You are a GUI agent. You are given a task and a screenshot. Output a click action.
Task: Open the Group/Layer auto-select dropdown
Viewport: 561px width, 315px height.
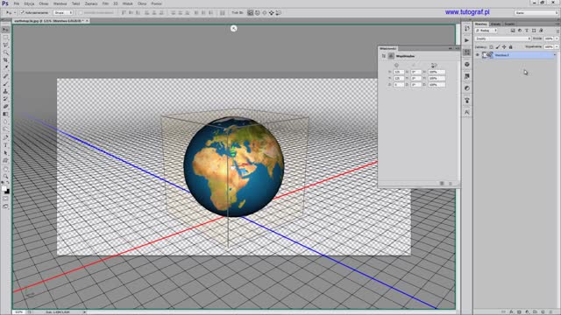click(x=63, y=12)
